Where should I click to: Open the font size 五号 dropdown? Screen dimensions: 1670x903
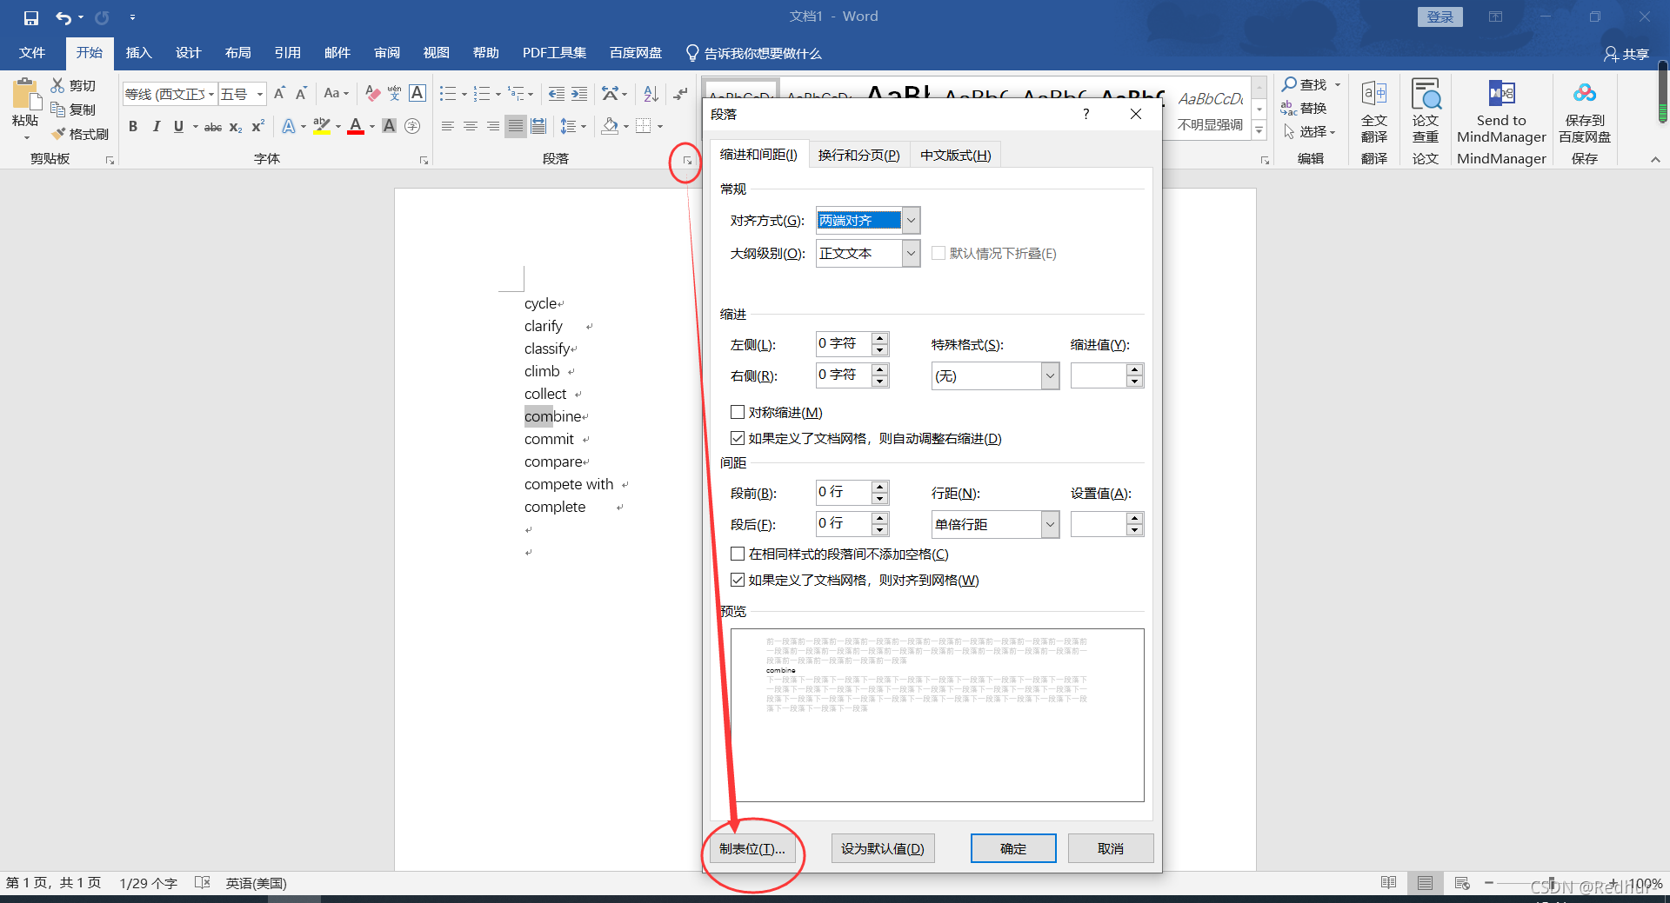click(x=259, y=94)
